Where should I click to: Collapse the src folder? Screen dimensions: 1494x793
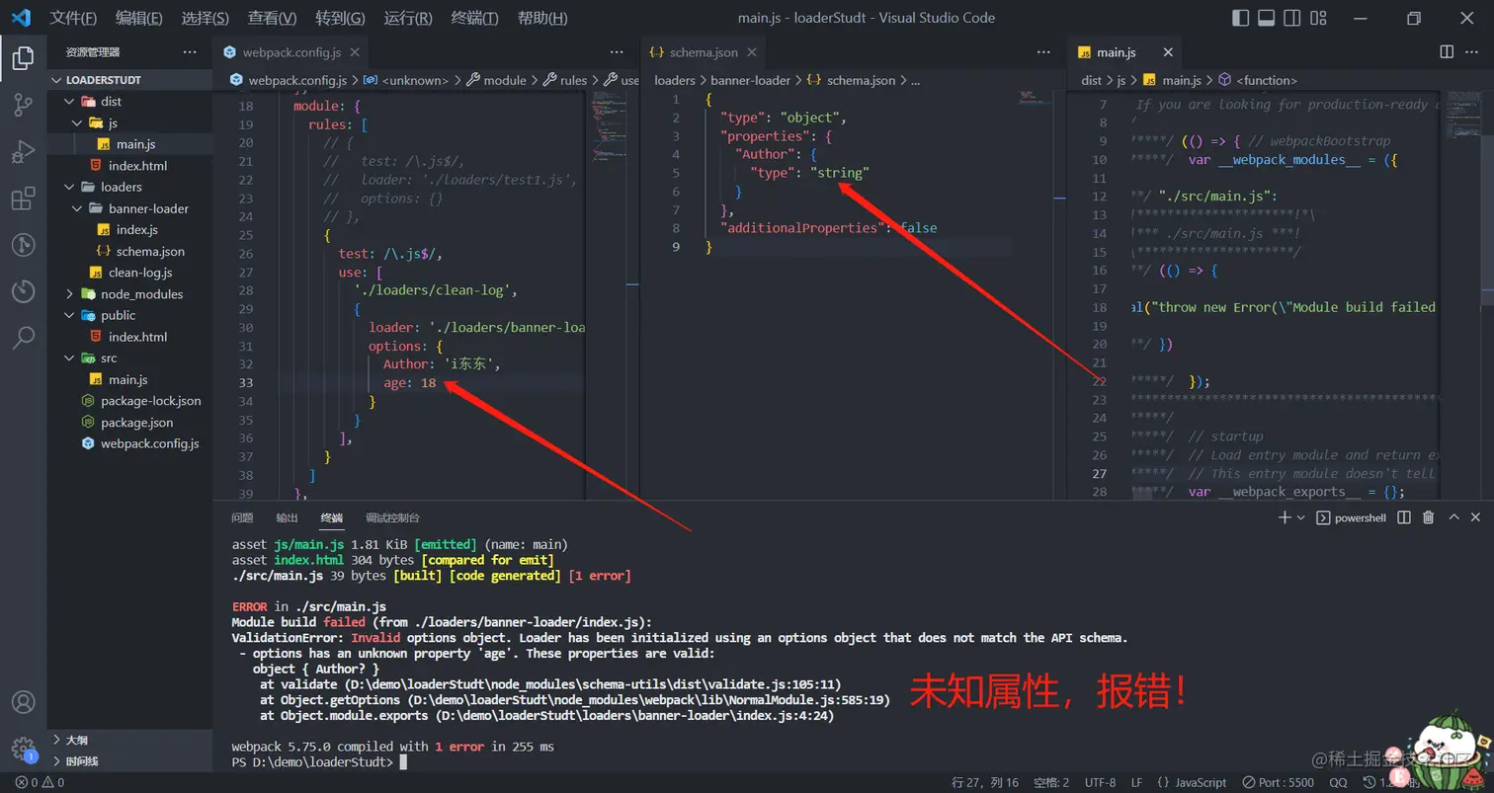129,358
